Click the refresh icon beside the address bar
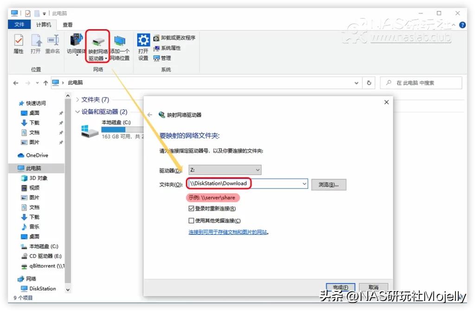475x311 pixels. pos(369,82)
